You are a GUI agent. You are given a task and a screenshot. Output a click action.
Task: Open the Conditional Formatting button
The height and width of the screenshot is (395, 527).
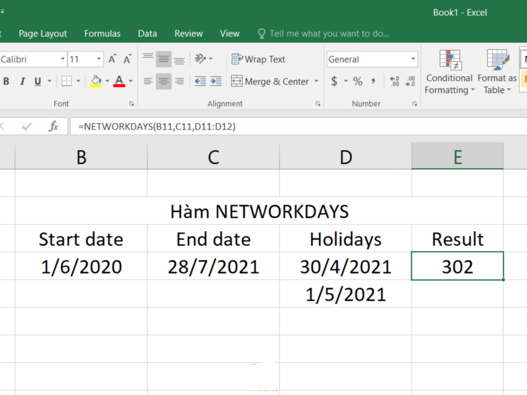449,72
